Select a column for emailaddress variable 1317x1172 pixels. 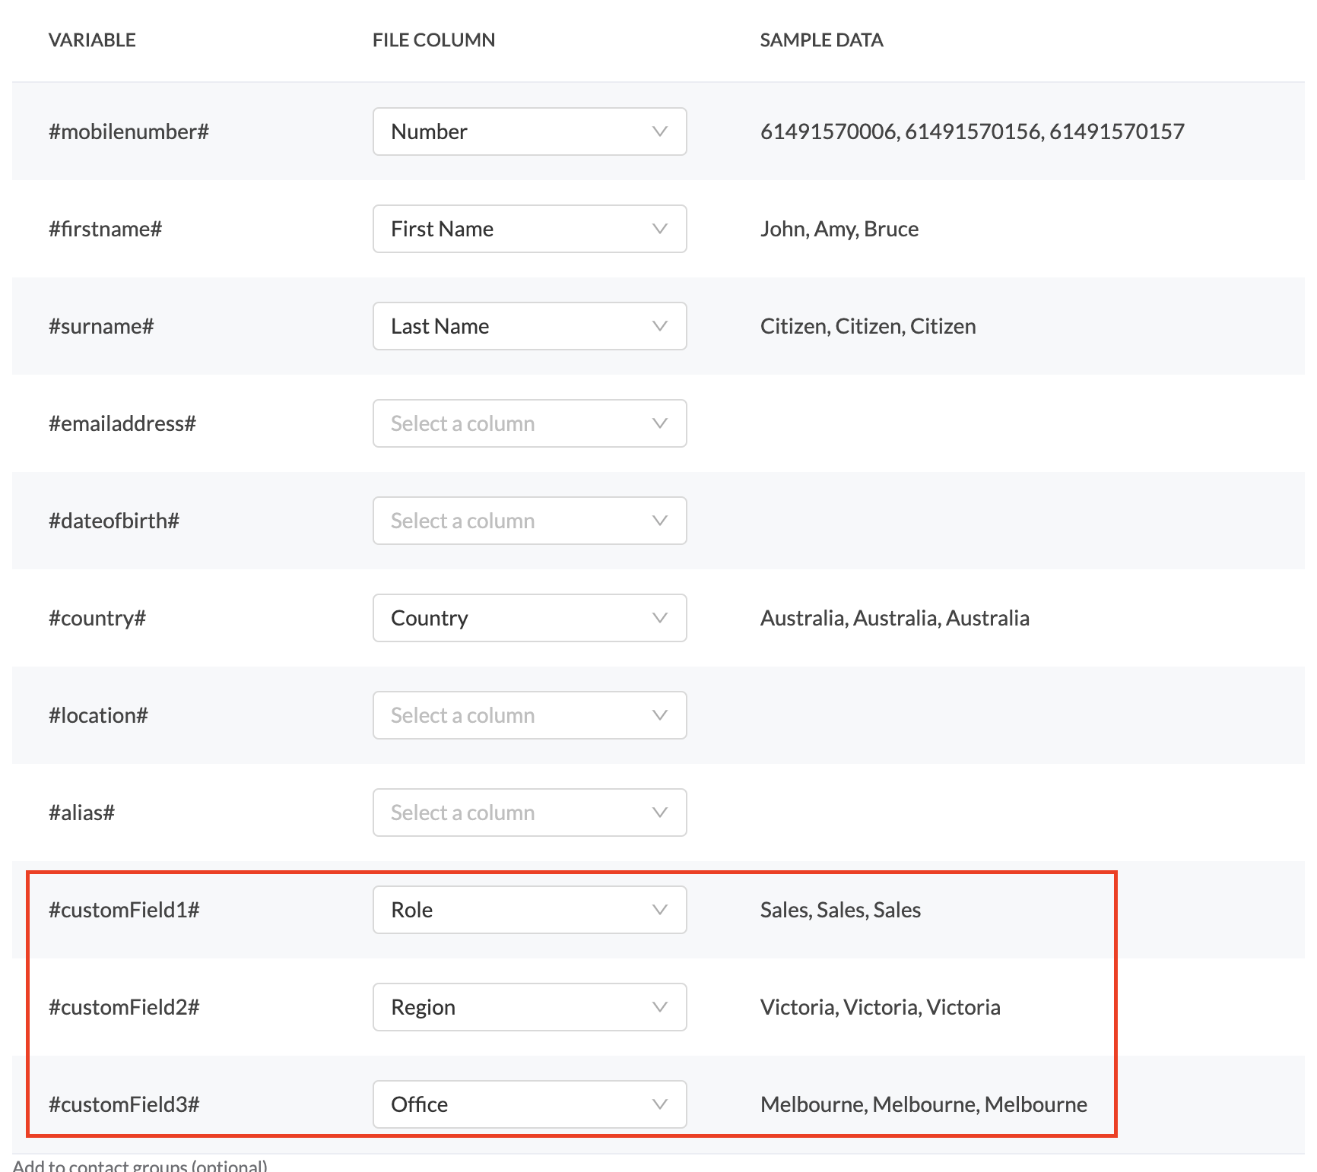[x=530, y=423]
